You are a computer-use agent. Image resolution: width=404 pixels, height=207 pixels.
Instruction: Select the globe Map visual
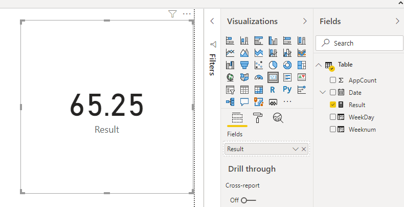click(230, 77)
